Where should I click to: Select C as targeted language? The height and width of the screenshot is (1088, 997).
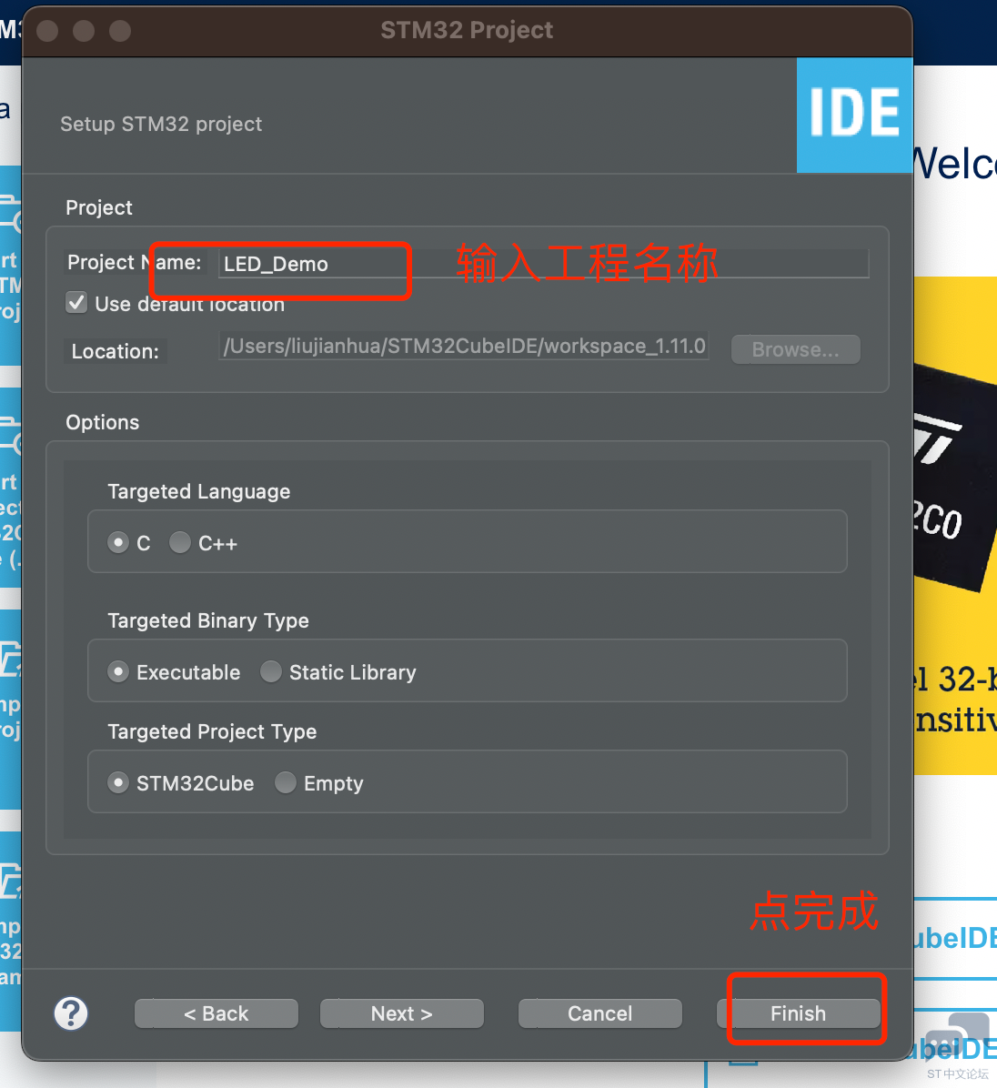click(118, 542)
